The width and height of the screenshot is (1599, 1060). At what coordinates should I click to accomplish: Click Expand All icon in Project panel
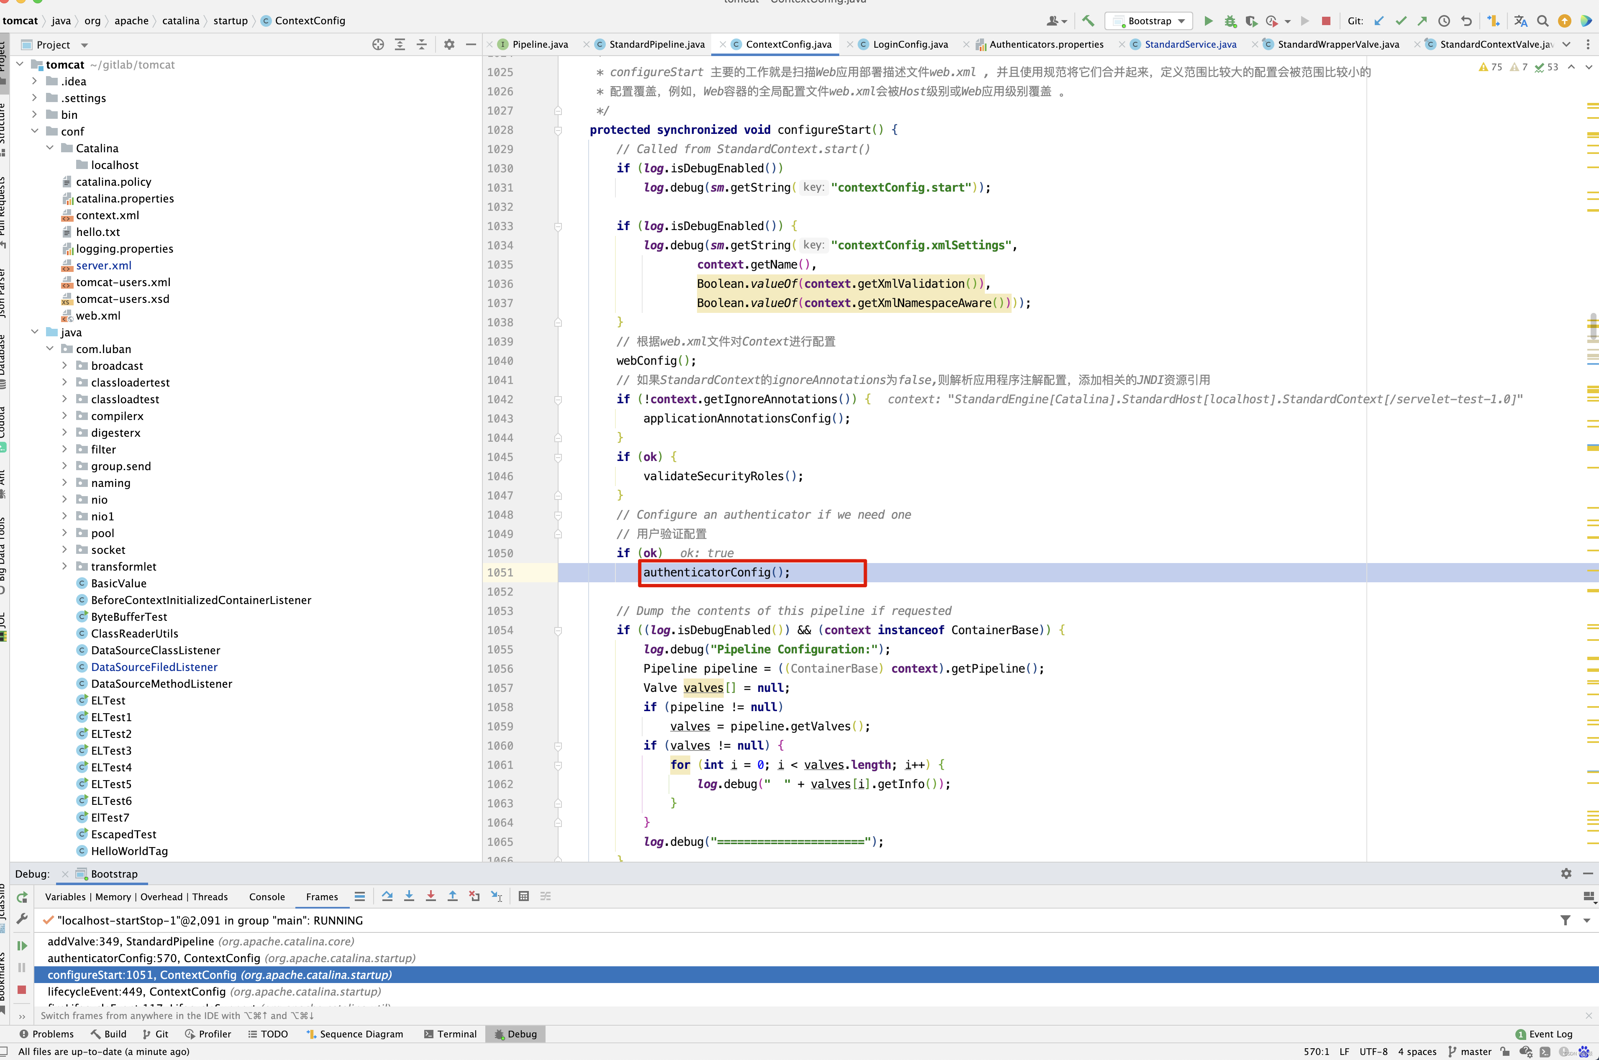[x=400, y=45]
